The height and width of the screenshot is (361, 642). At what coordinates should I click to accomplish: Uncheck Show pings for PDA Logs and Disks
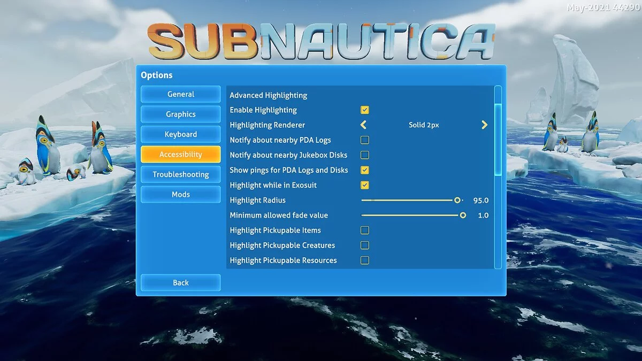[364, 170]
